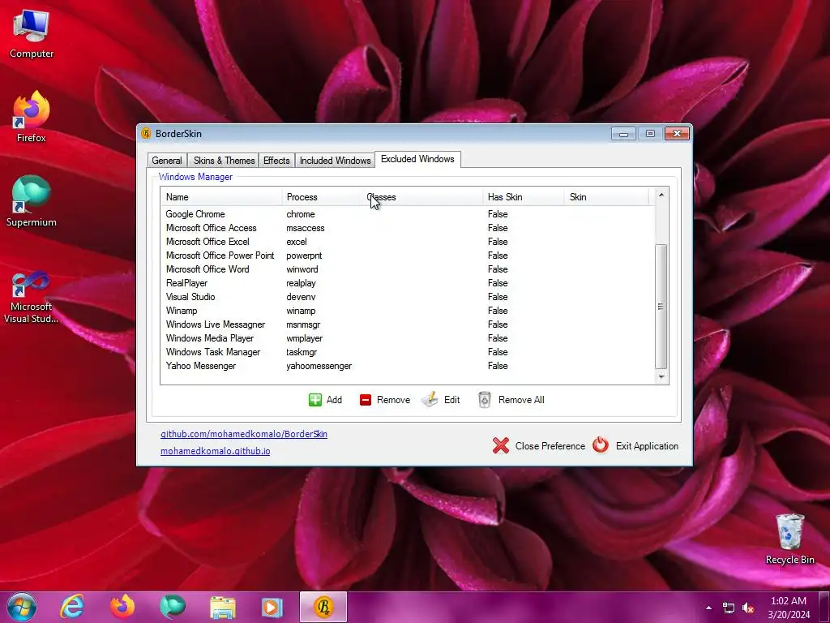Viewport: 830px width, 623px height.
Task: Click the network tray icon
Action: pyautogui.click(x=729, y=608)
